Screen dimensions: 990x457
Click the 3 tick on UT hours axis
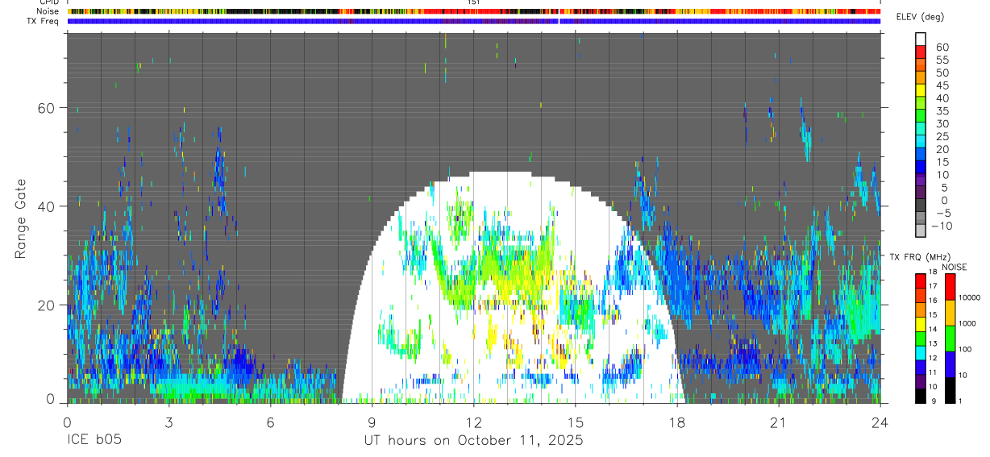168,422
